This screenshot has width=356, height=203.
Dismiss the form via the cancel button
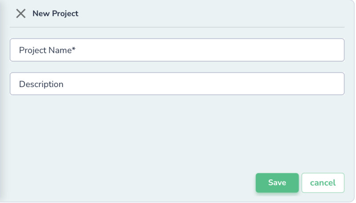323,183
